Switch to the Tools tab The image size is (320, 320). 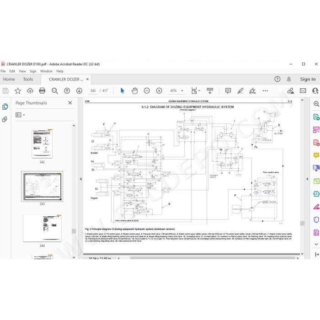(28, 79)
